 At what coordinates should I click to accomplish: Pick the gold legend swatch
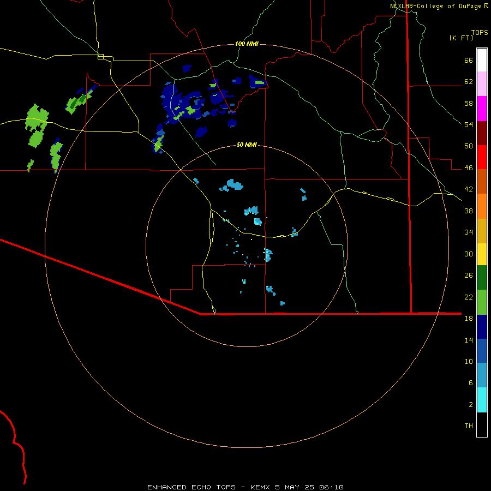pyautogui.click(x=482, y=231)
